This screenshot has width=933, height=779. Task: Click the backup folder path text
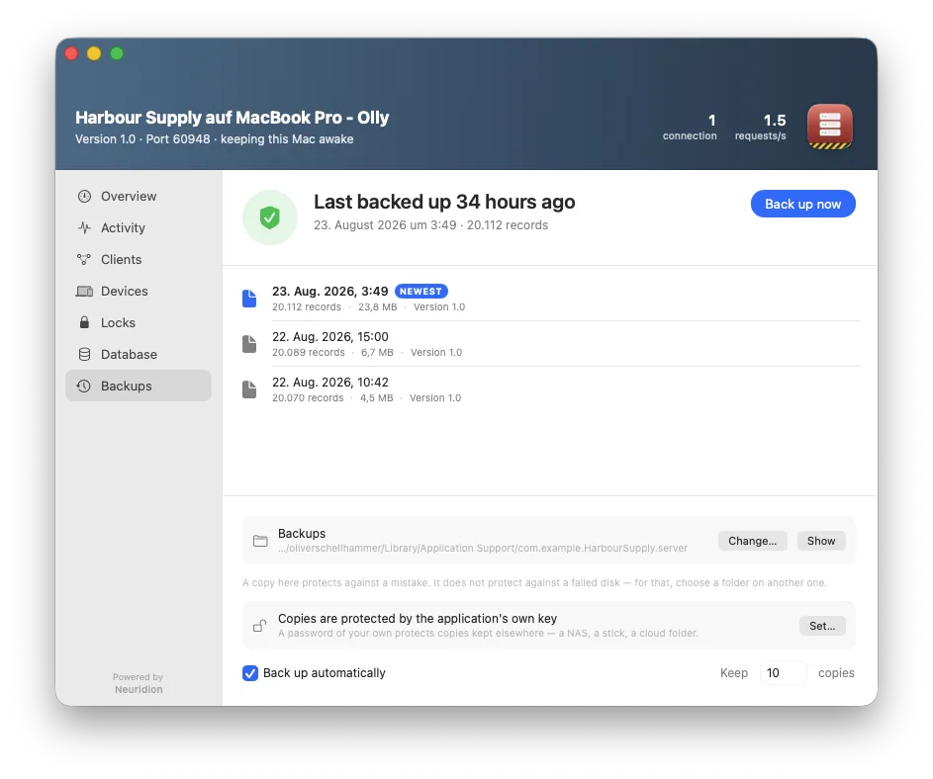click(483, 548)
